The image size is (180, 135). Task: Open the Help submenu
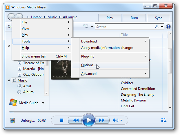coord(42,48)
